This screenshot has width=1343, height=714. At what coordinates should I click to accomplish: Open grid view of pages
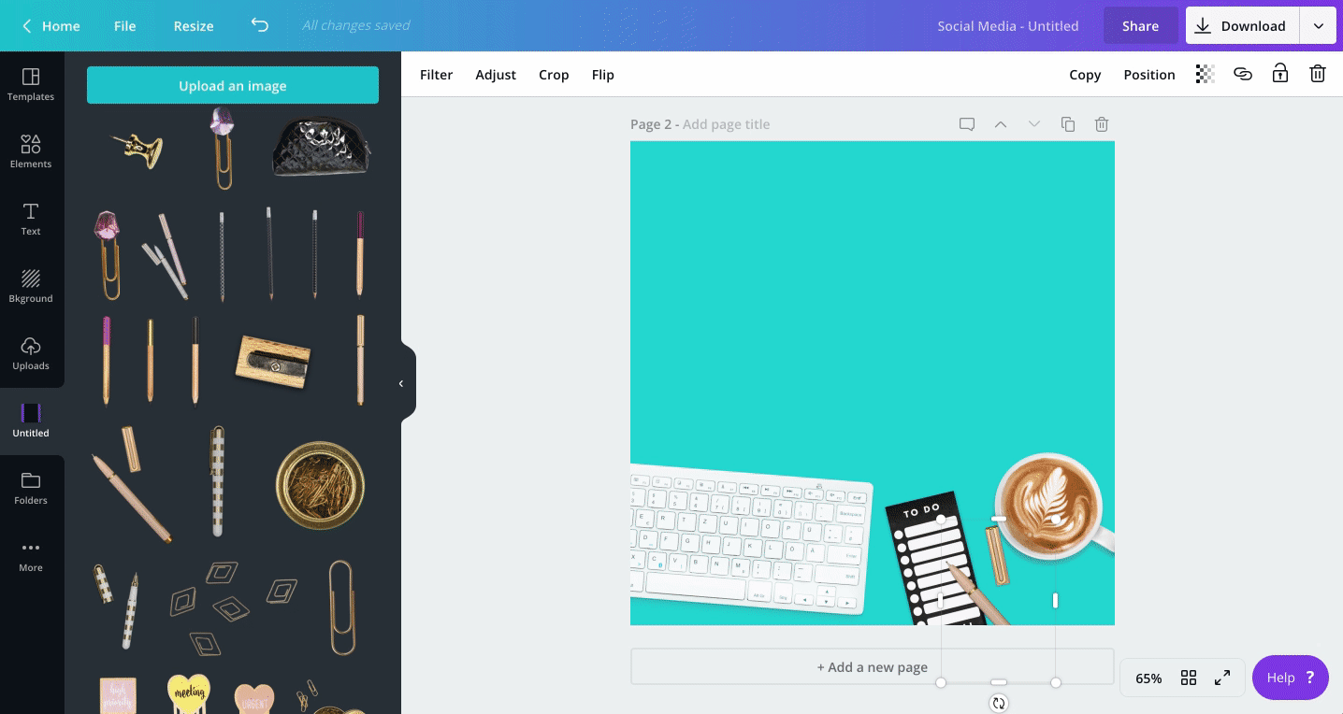1189,678
